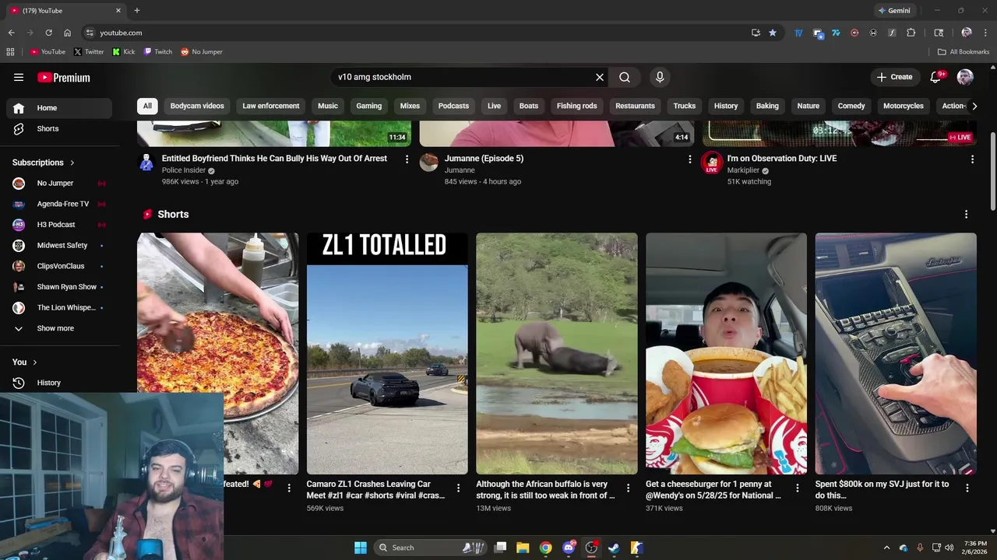This screenshot has width=997, height=560.
Task: Open the volume control in system tray
Action: pyautogui.click(x=949, y=548)
